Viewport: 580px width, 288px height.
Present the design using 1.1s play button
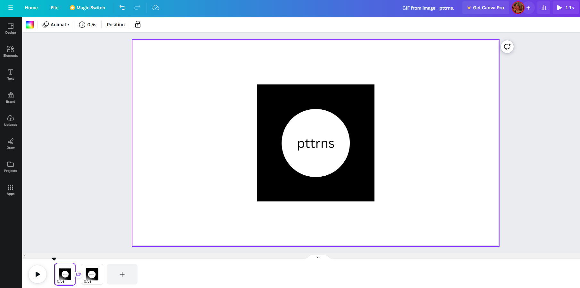point(565,8)
